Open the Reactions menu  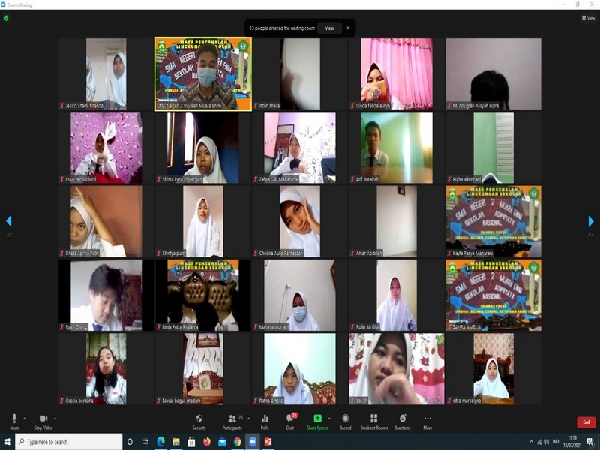(x=403, y=418)
